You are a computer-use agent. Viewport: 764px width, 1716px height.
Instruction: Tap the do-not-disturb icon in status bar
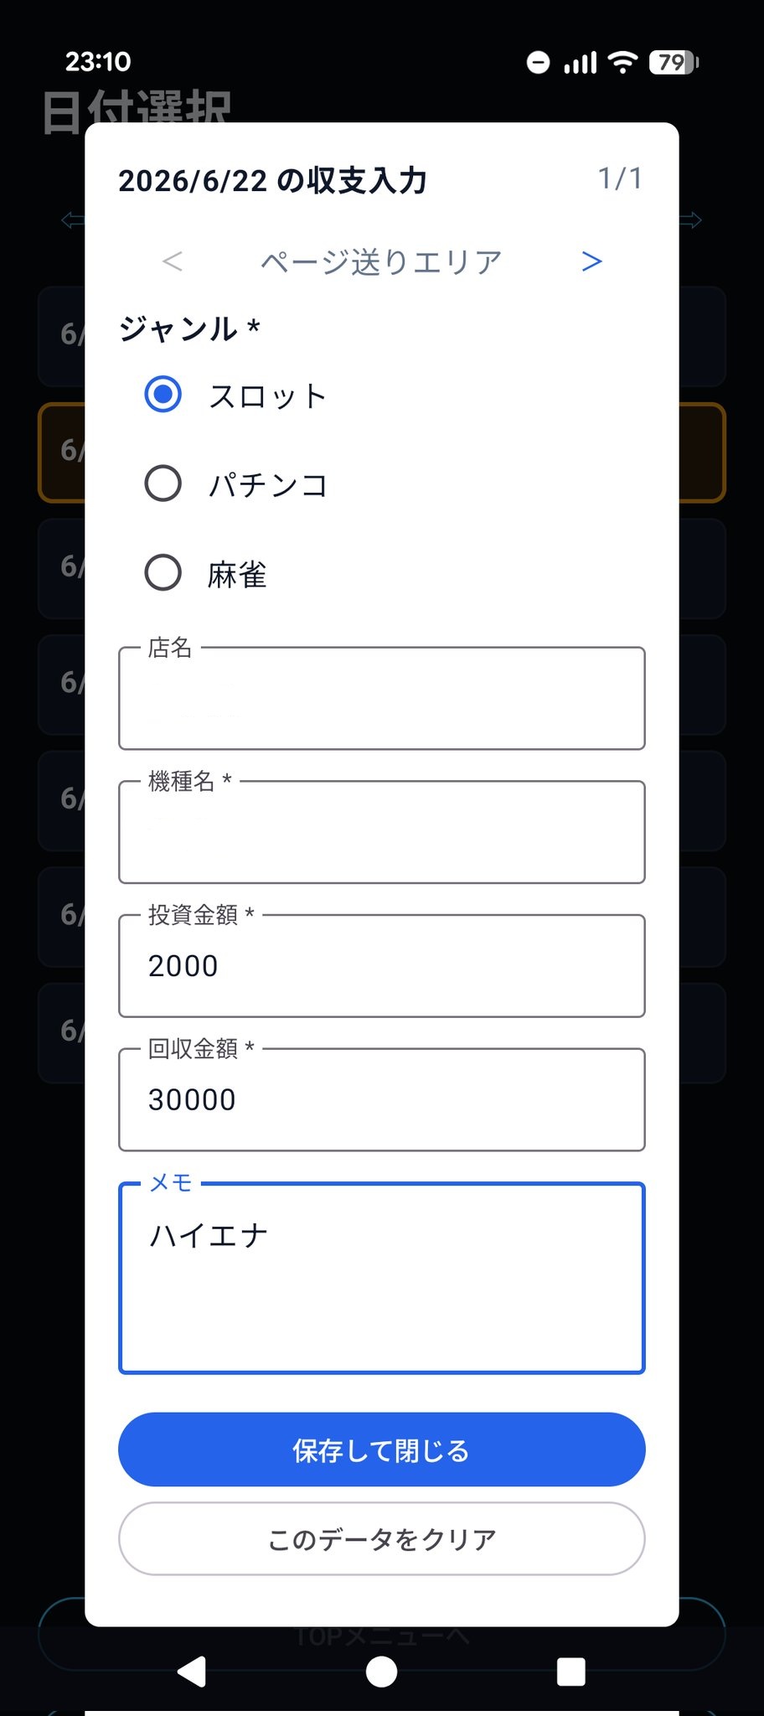[x=538, y=62]
